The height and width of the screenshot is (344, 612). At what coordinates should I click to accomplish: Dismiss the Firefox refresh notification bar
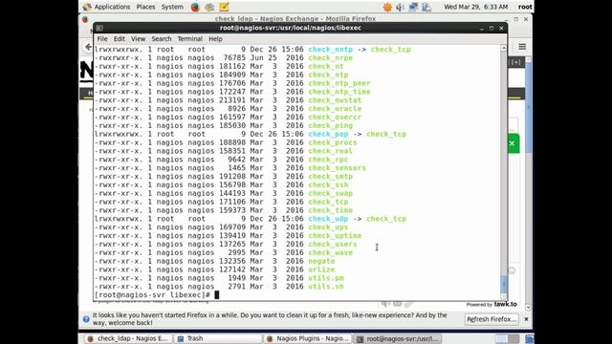click(x=526, y=319)
